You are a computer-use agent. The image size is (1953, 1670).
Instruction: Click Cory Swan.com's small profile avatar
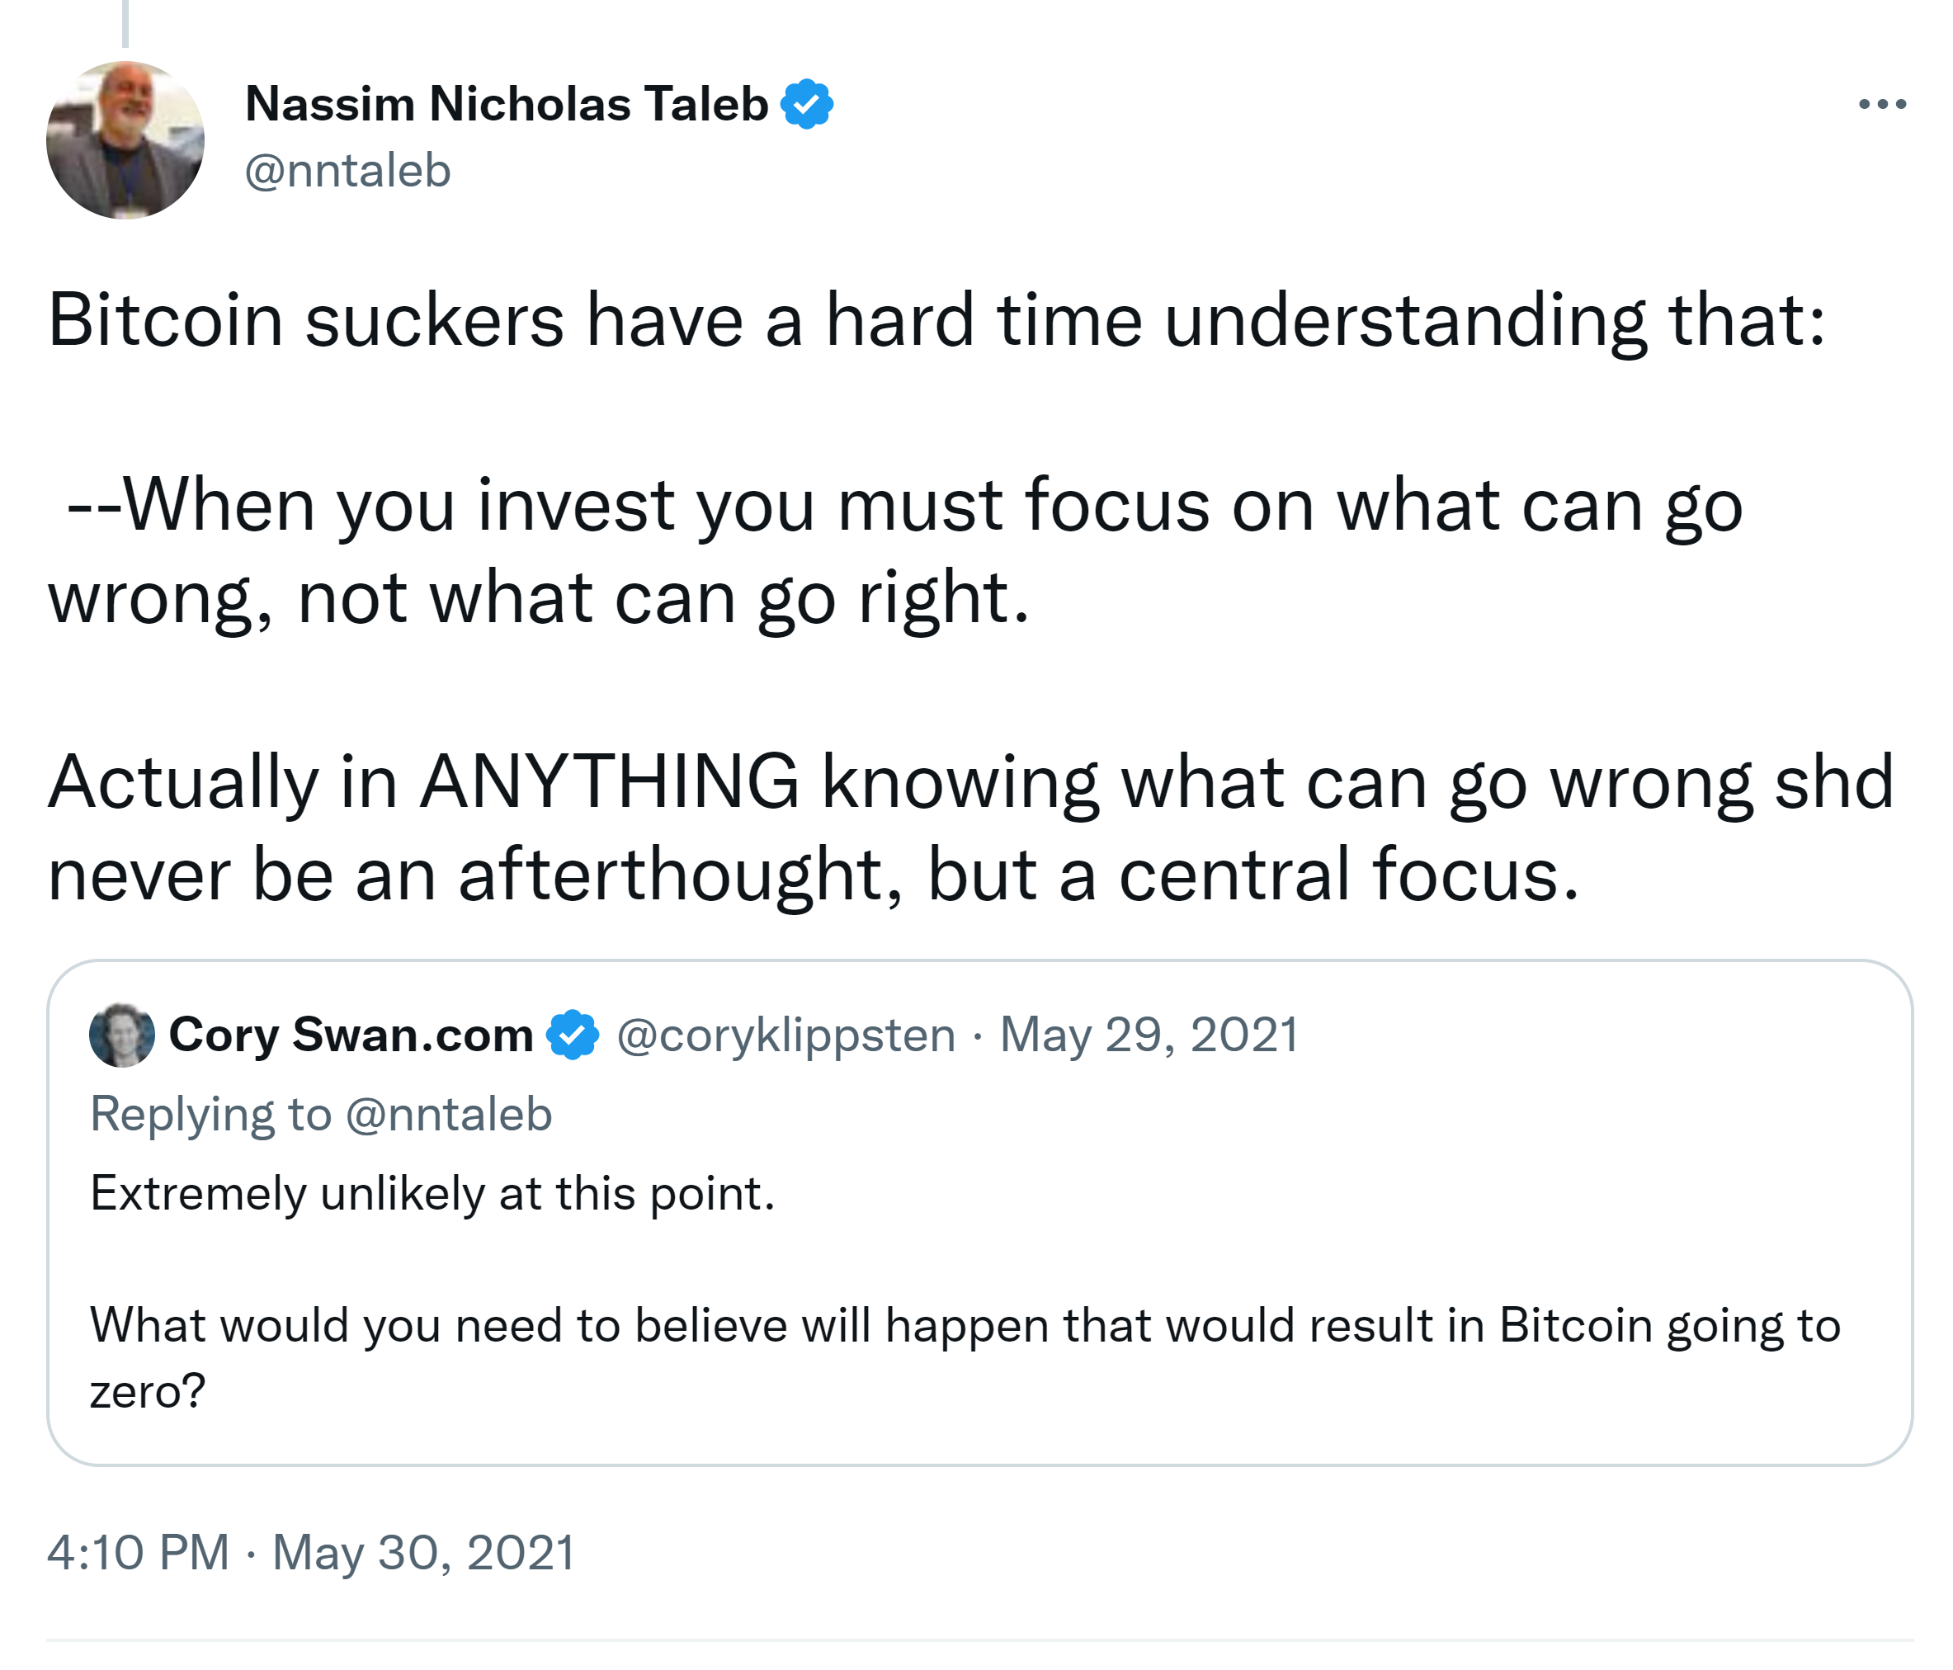121,1035
